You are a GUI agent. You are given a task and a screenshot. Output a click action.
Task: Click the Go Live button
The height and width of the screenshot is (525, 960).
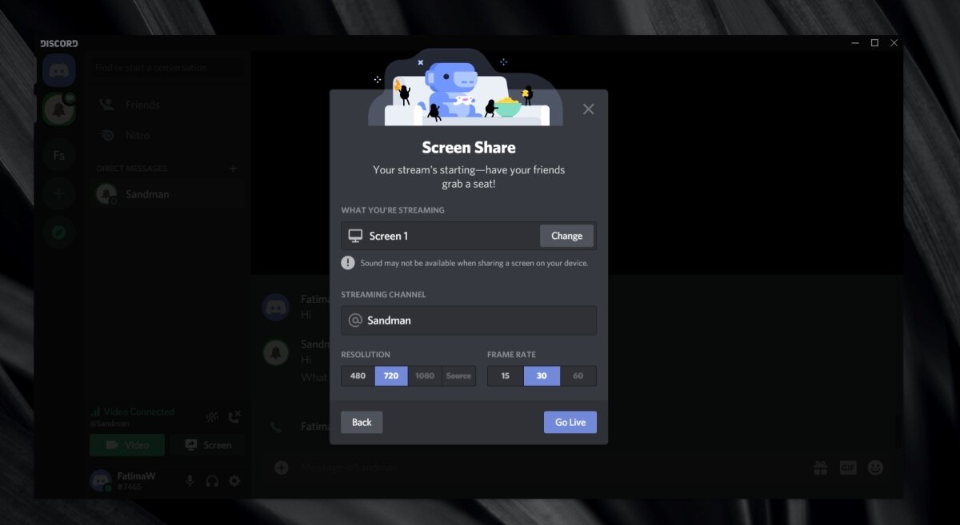tap(570, 422)
